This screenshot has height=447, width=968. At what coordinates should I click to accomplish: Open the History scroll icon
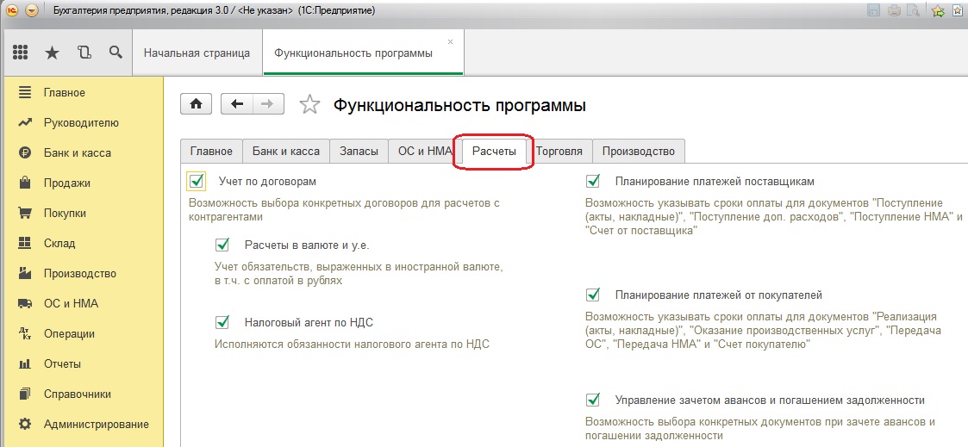[84, 53]
